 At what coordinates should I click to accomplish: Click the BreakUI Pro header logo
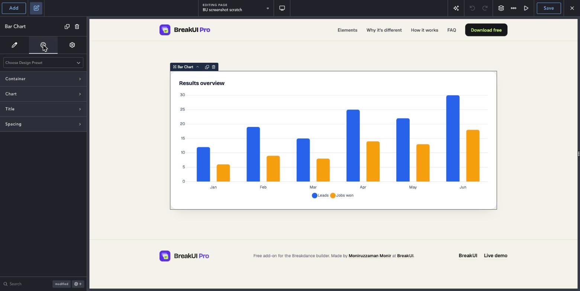[x=185, y=30]
